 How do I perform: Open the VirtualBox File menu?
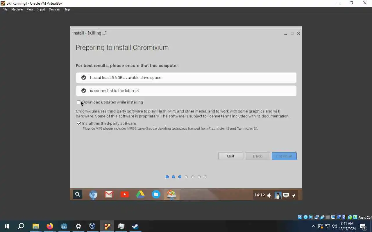point(5,9)
